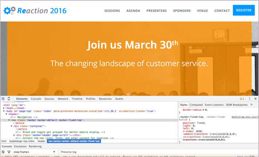Collapse the body page-top element
The height and width of the screenshot is (157, 259).
click(x=4, y=111)
